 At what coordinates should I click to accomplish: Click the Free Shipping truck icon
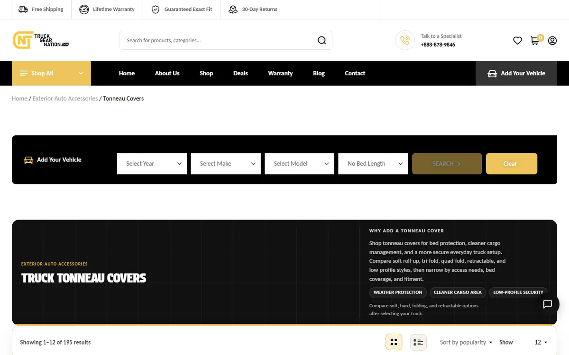click(x=23, y=9)
